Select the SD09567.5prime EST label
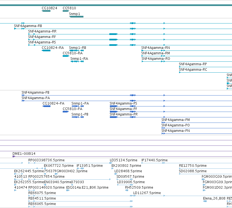The height and width of the screenshot is (208, 232). click(x=130, y=177)
